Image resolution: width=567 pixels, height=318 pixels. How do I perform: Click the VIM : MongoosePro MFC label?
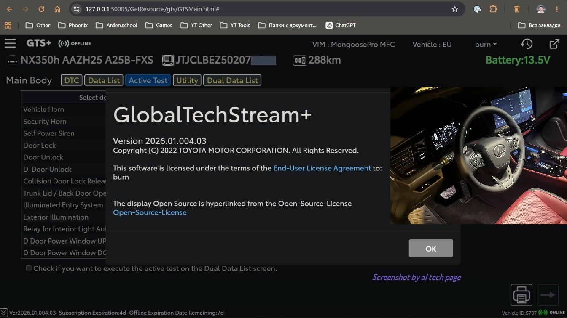click(x=353, y=44)
